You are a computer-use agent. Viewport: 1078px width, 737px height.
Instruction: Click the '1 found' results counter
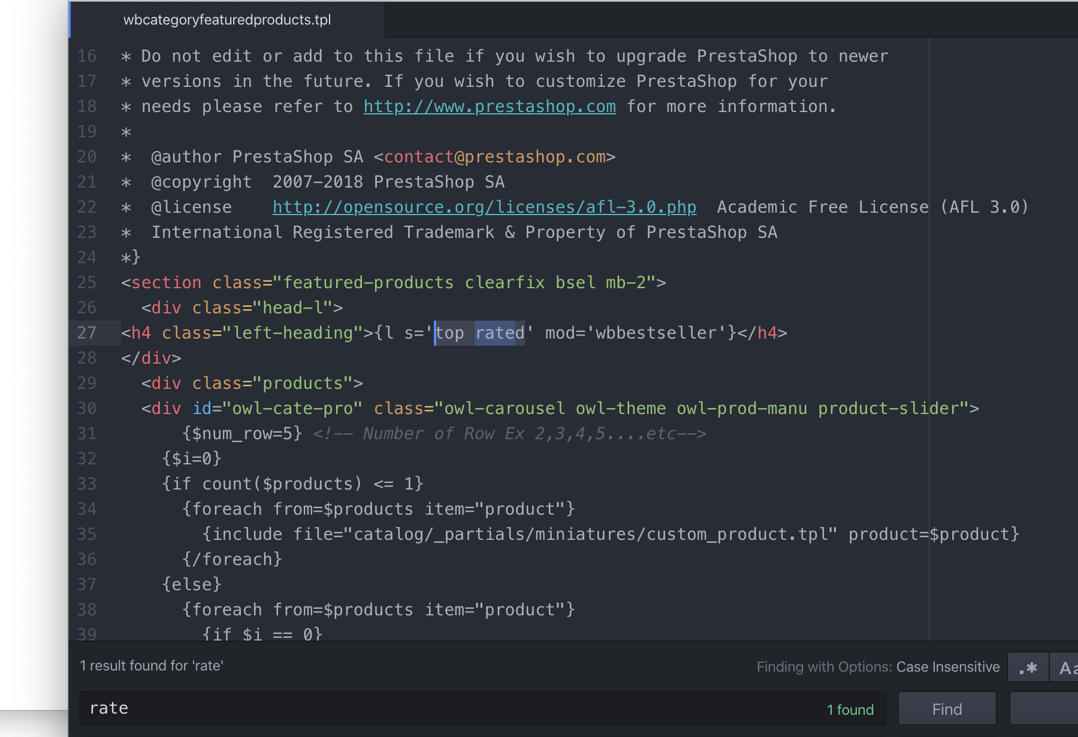[x=850, y=710]
